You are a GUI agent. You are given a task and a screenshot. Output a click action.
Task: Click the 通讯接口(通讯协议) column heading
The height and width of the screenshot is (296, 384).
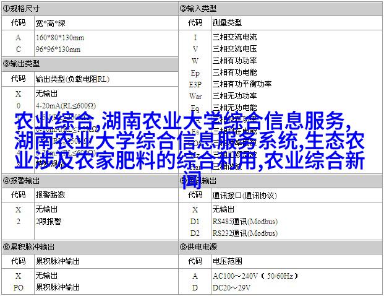point(245,196)
